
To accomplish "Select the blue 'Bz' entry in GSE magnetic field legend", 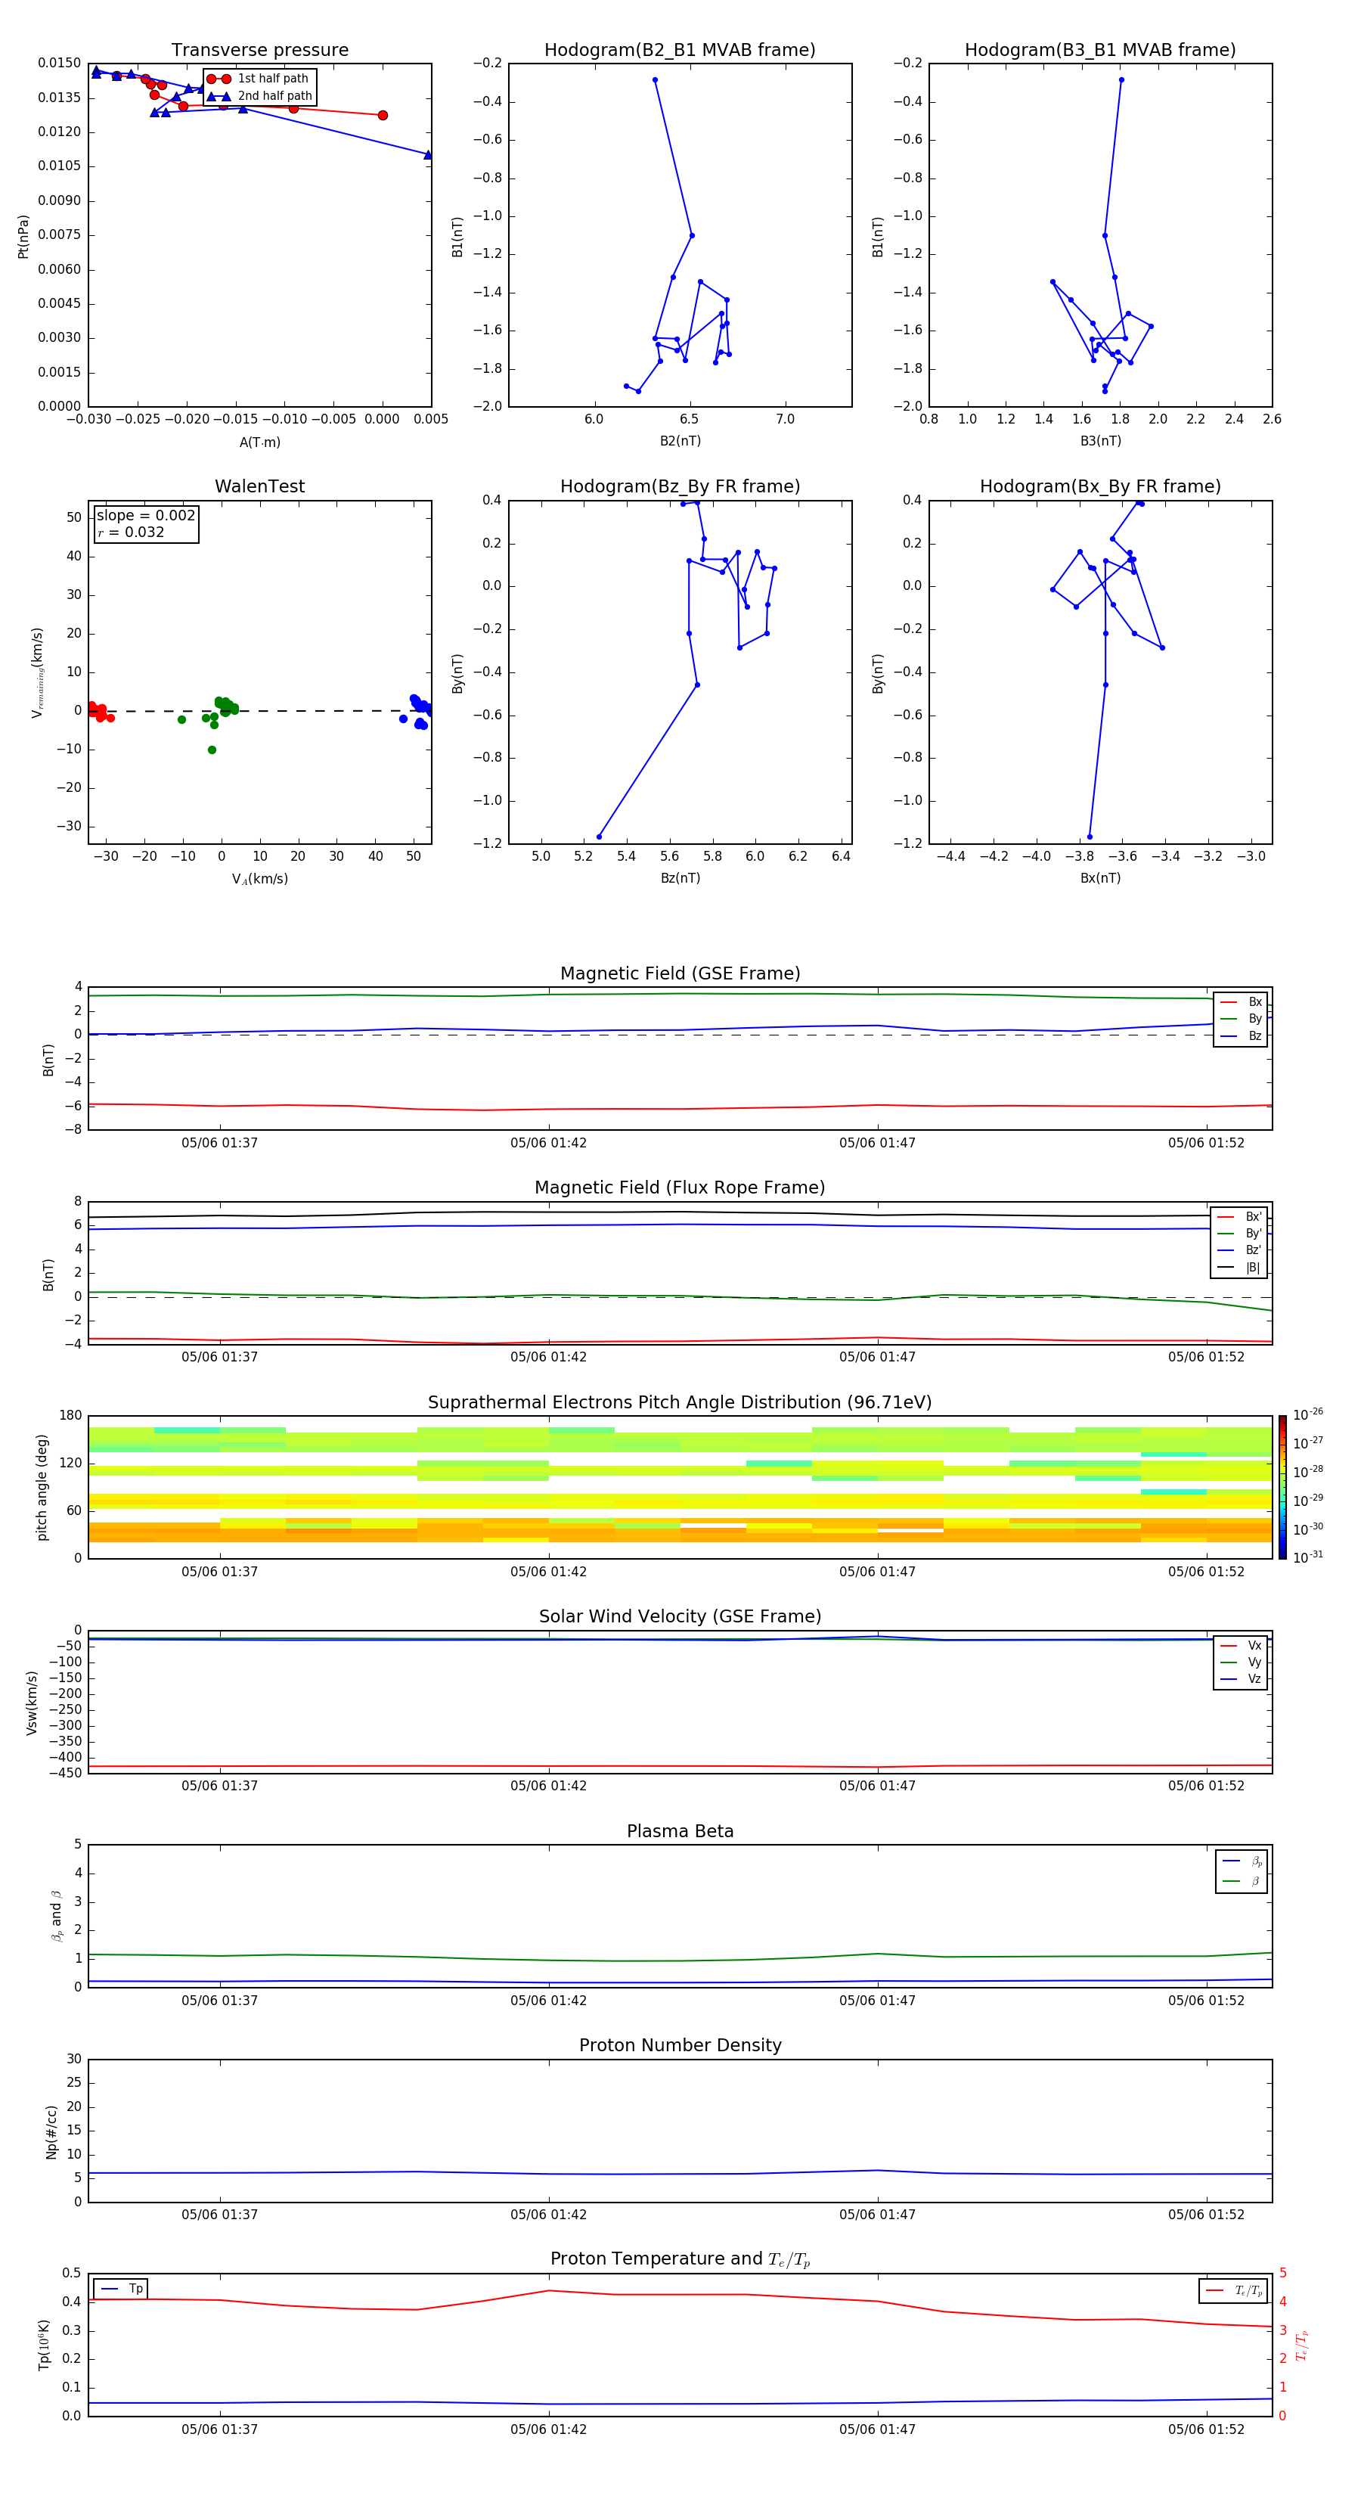I will click(x=1241, y=1035).
